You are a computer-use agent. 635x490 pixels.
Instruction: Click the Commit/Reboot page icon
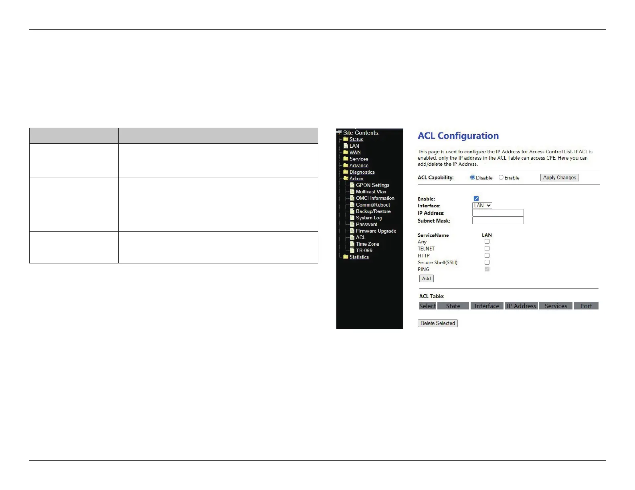[x=352, y=205]
